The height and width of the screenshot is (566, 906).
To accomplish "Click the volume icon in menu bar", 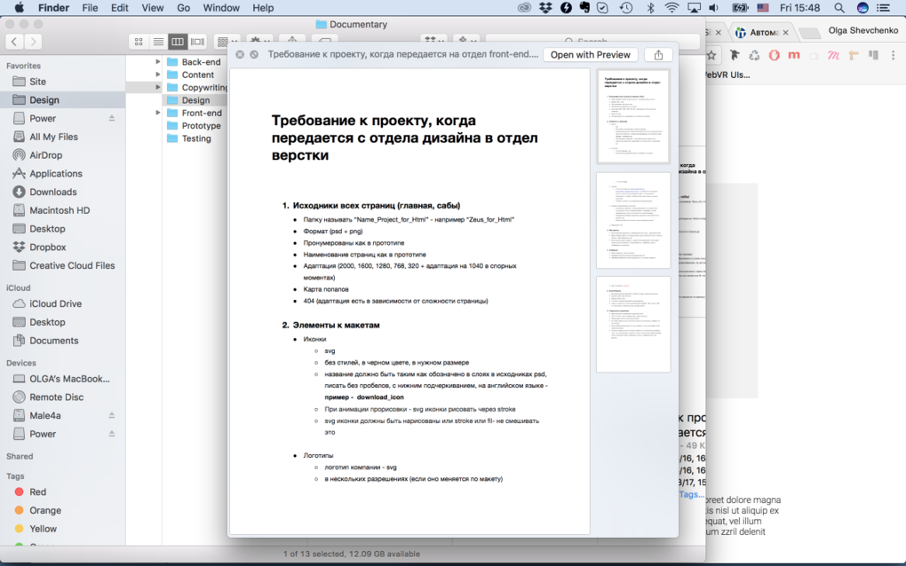I will point(715,8).
